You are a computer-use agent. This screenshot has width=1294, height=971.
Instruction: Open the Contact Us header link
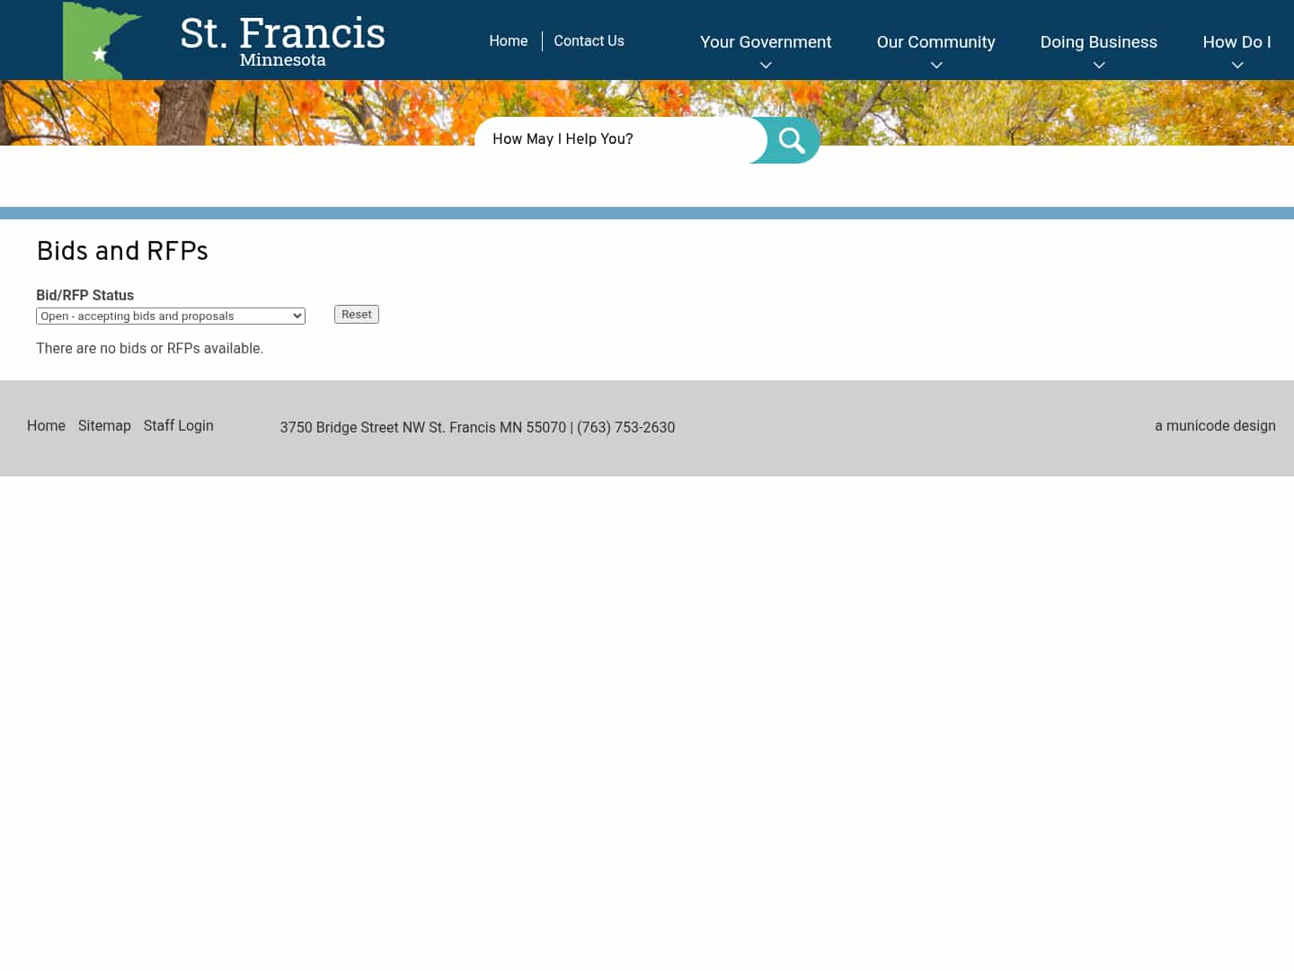pos(589,41)
